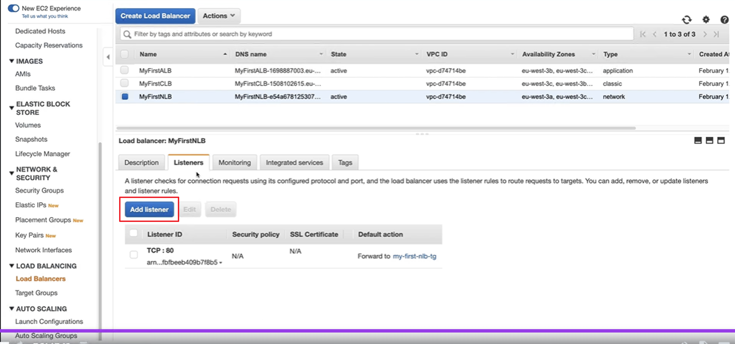Click the Delete listener button
The image size is (735, 344).
pyautogui.click(x=221, y=209)
